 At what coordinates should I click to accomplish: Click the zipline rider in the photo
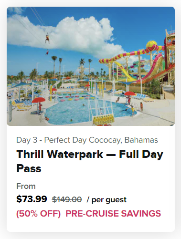[x=47, y=38]
